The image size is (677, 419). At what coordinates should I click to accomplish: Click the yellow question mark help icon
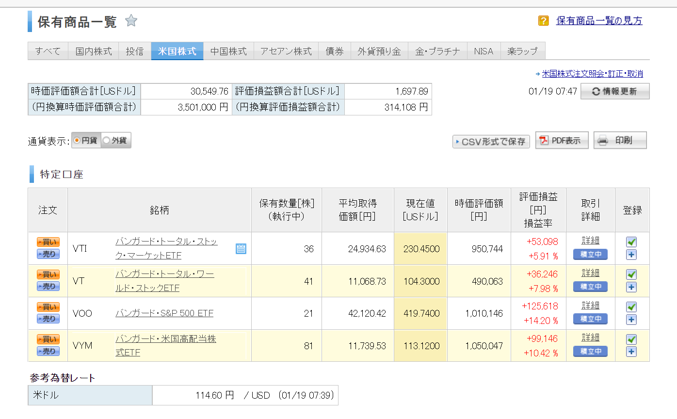pyautogui.click(x=544, y=21)
